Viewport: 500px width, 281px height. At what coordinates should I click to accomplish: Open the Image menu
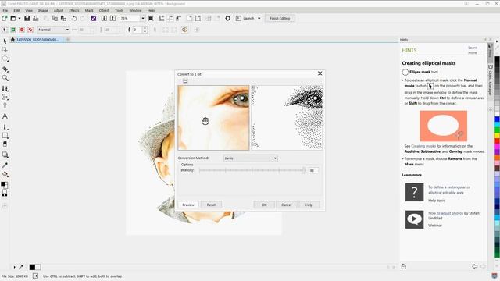point(43,10)
